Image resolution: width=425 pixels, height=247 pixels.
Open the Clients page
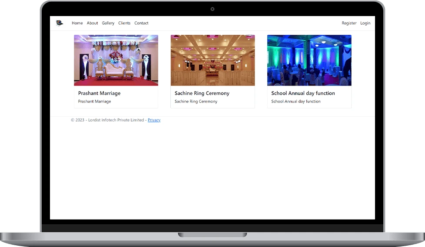click(124, 23)
